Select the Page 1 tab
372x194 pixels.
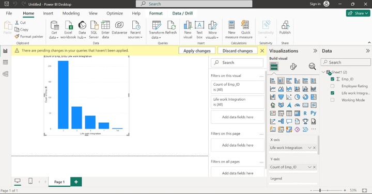59,182
